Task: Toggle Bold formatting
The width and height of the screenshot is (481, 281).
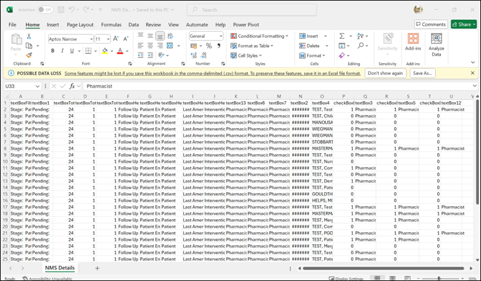Action: (x=53, y=51)
